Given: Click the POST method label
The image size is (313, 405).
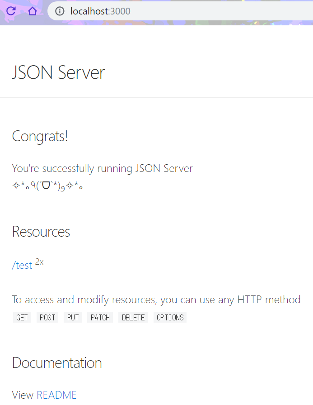Looking at the screenshot, I should (x=47, y=318).
